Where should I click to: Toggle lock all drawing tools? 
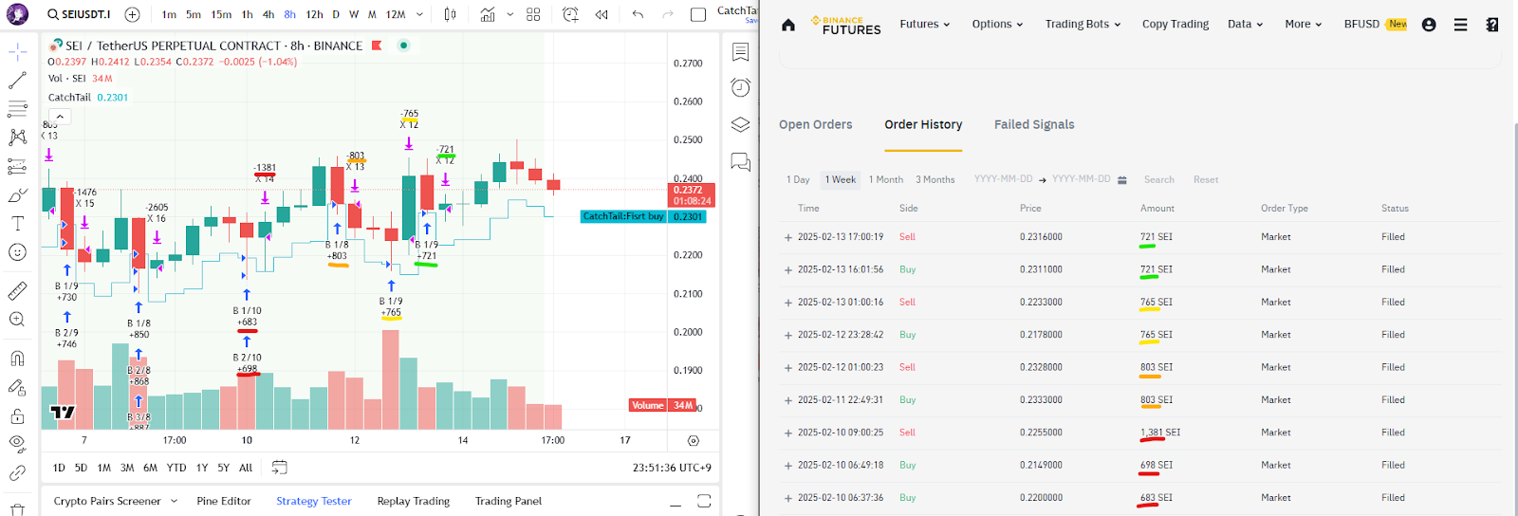[x=17, y=416]
